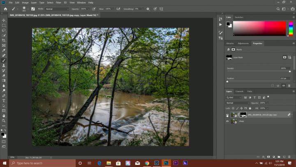Select the Move tool
Viewport: 296px width, 167px height.
[4, 20]
